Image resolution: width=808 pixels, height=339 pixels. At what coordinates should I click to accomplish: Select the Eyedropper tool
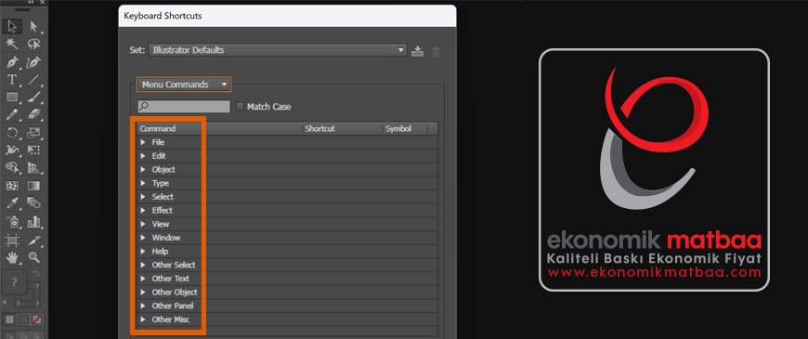[12, 203]
